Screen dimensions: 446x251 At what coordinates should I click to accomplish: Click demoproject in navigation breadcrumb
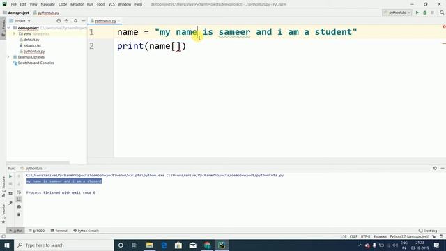[x=16, y=13]
